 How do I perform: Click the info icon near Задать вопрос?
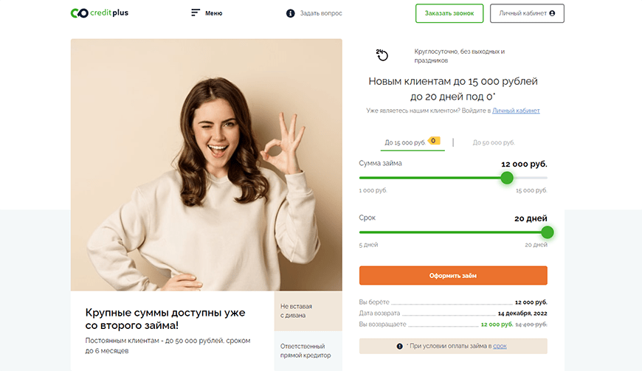click(x=290, y=13)
